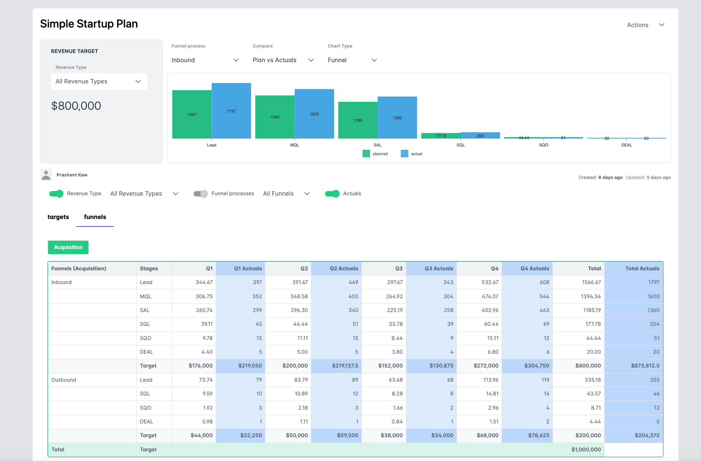Select the funnels tab
Screen dimensions: 701x461
[95, 217]
